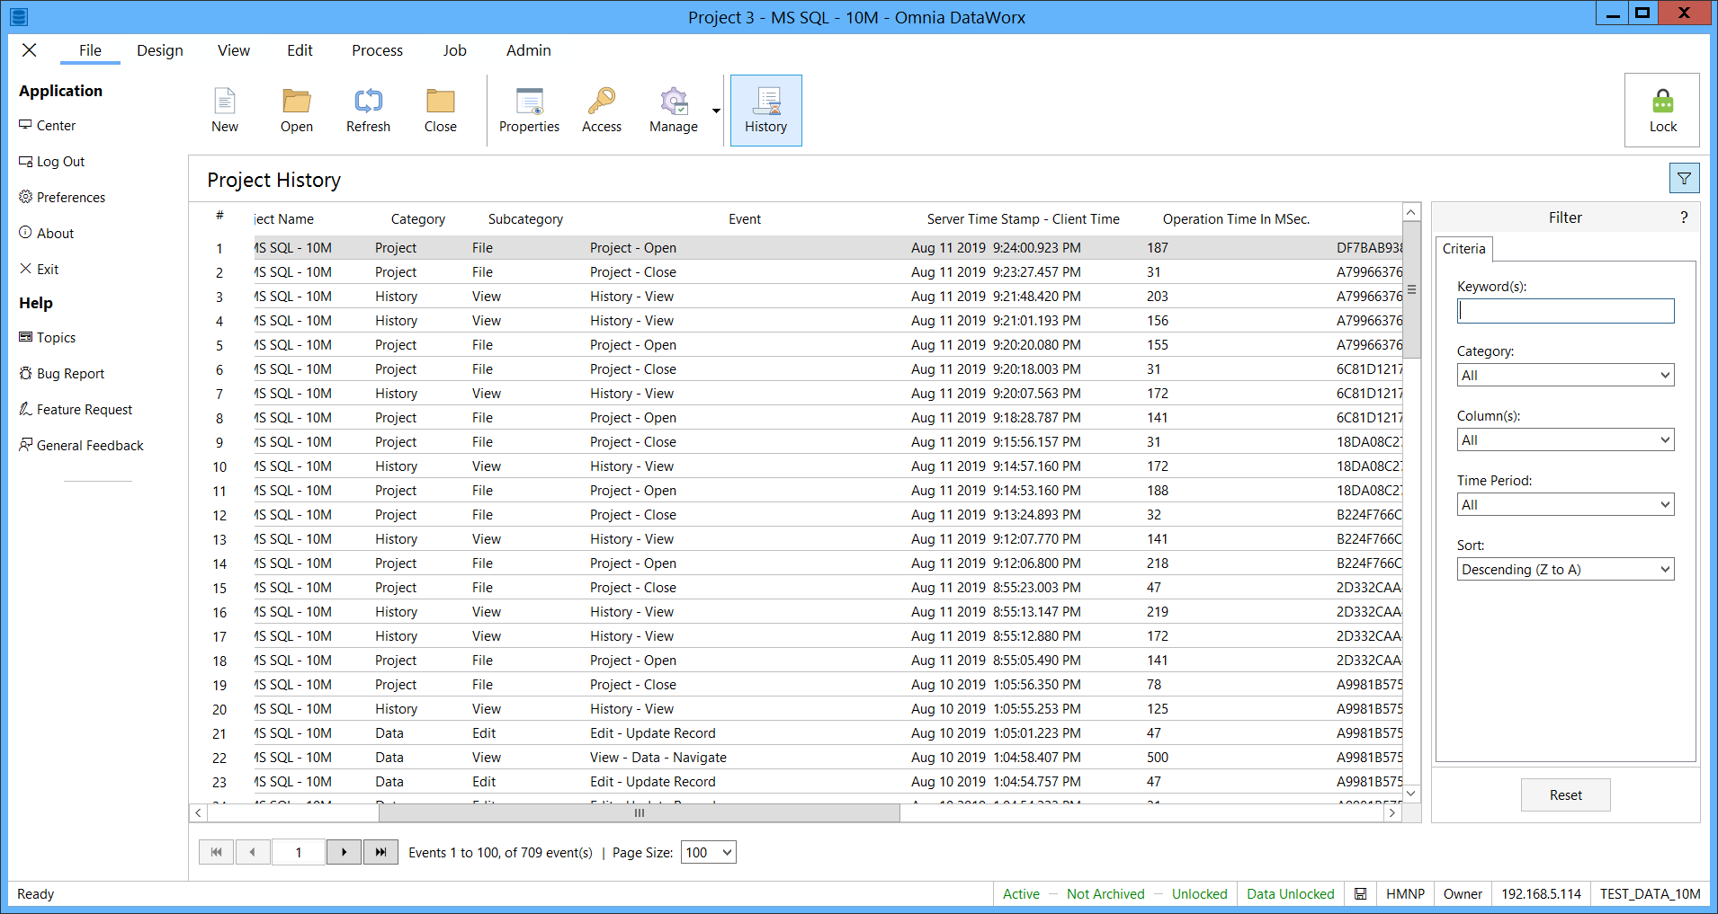This screenshot has width=1718, height=914.
Task: Expand the Column(s) dropdown
Action: click(x=1565, y=440)
